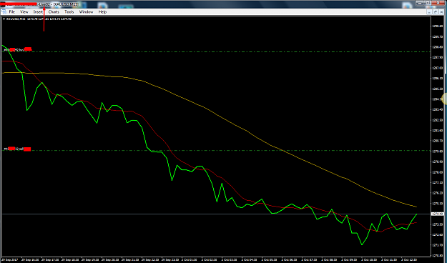The image size is (447, 263).
Task: Maximize the MetaTrader application window
Action: point(428,3)
